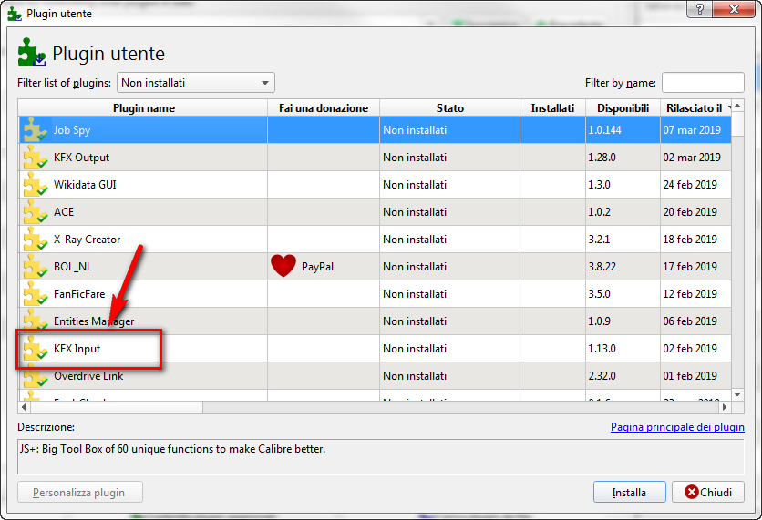The height and width of the screenshot is (520, 762).
Task: Click the horizontal scrollbar thumb
Action: pos(116,407)
